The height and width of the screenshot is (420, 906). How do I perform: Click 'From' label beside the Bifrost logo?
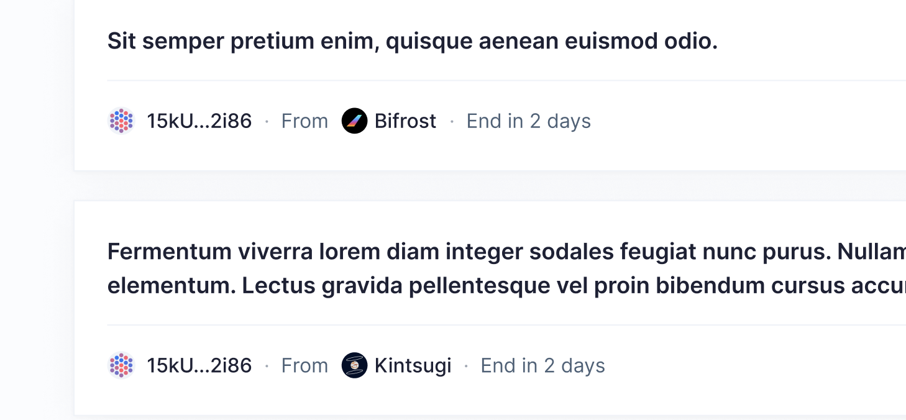[304, 121]
